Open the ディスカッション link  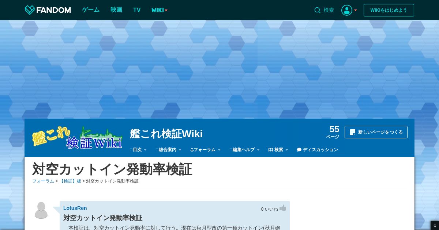pos(318,150)
